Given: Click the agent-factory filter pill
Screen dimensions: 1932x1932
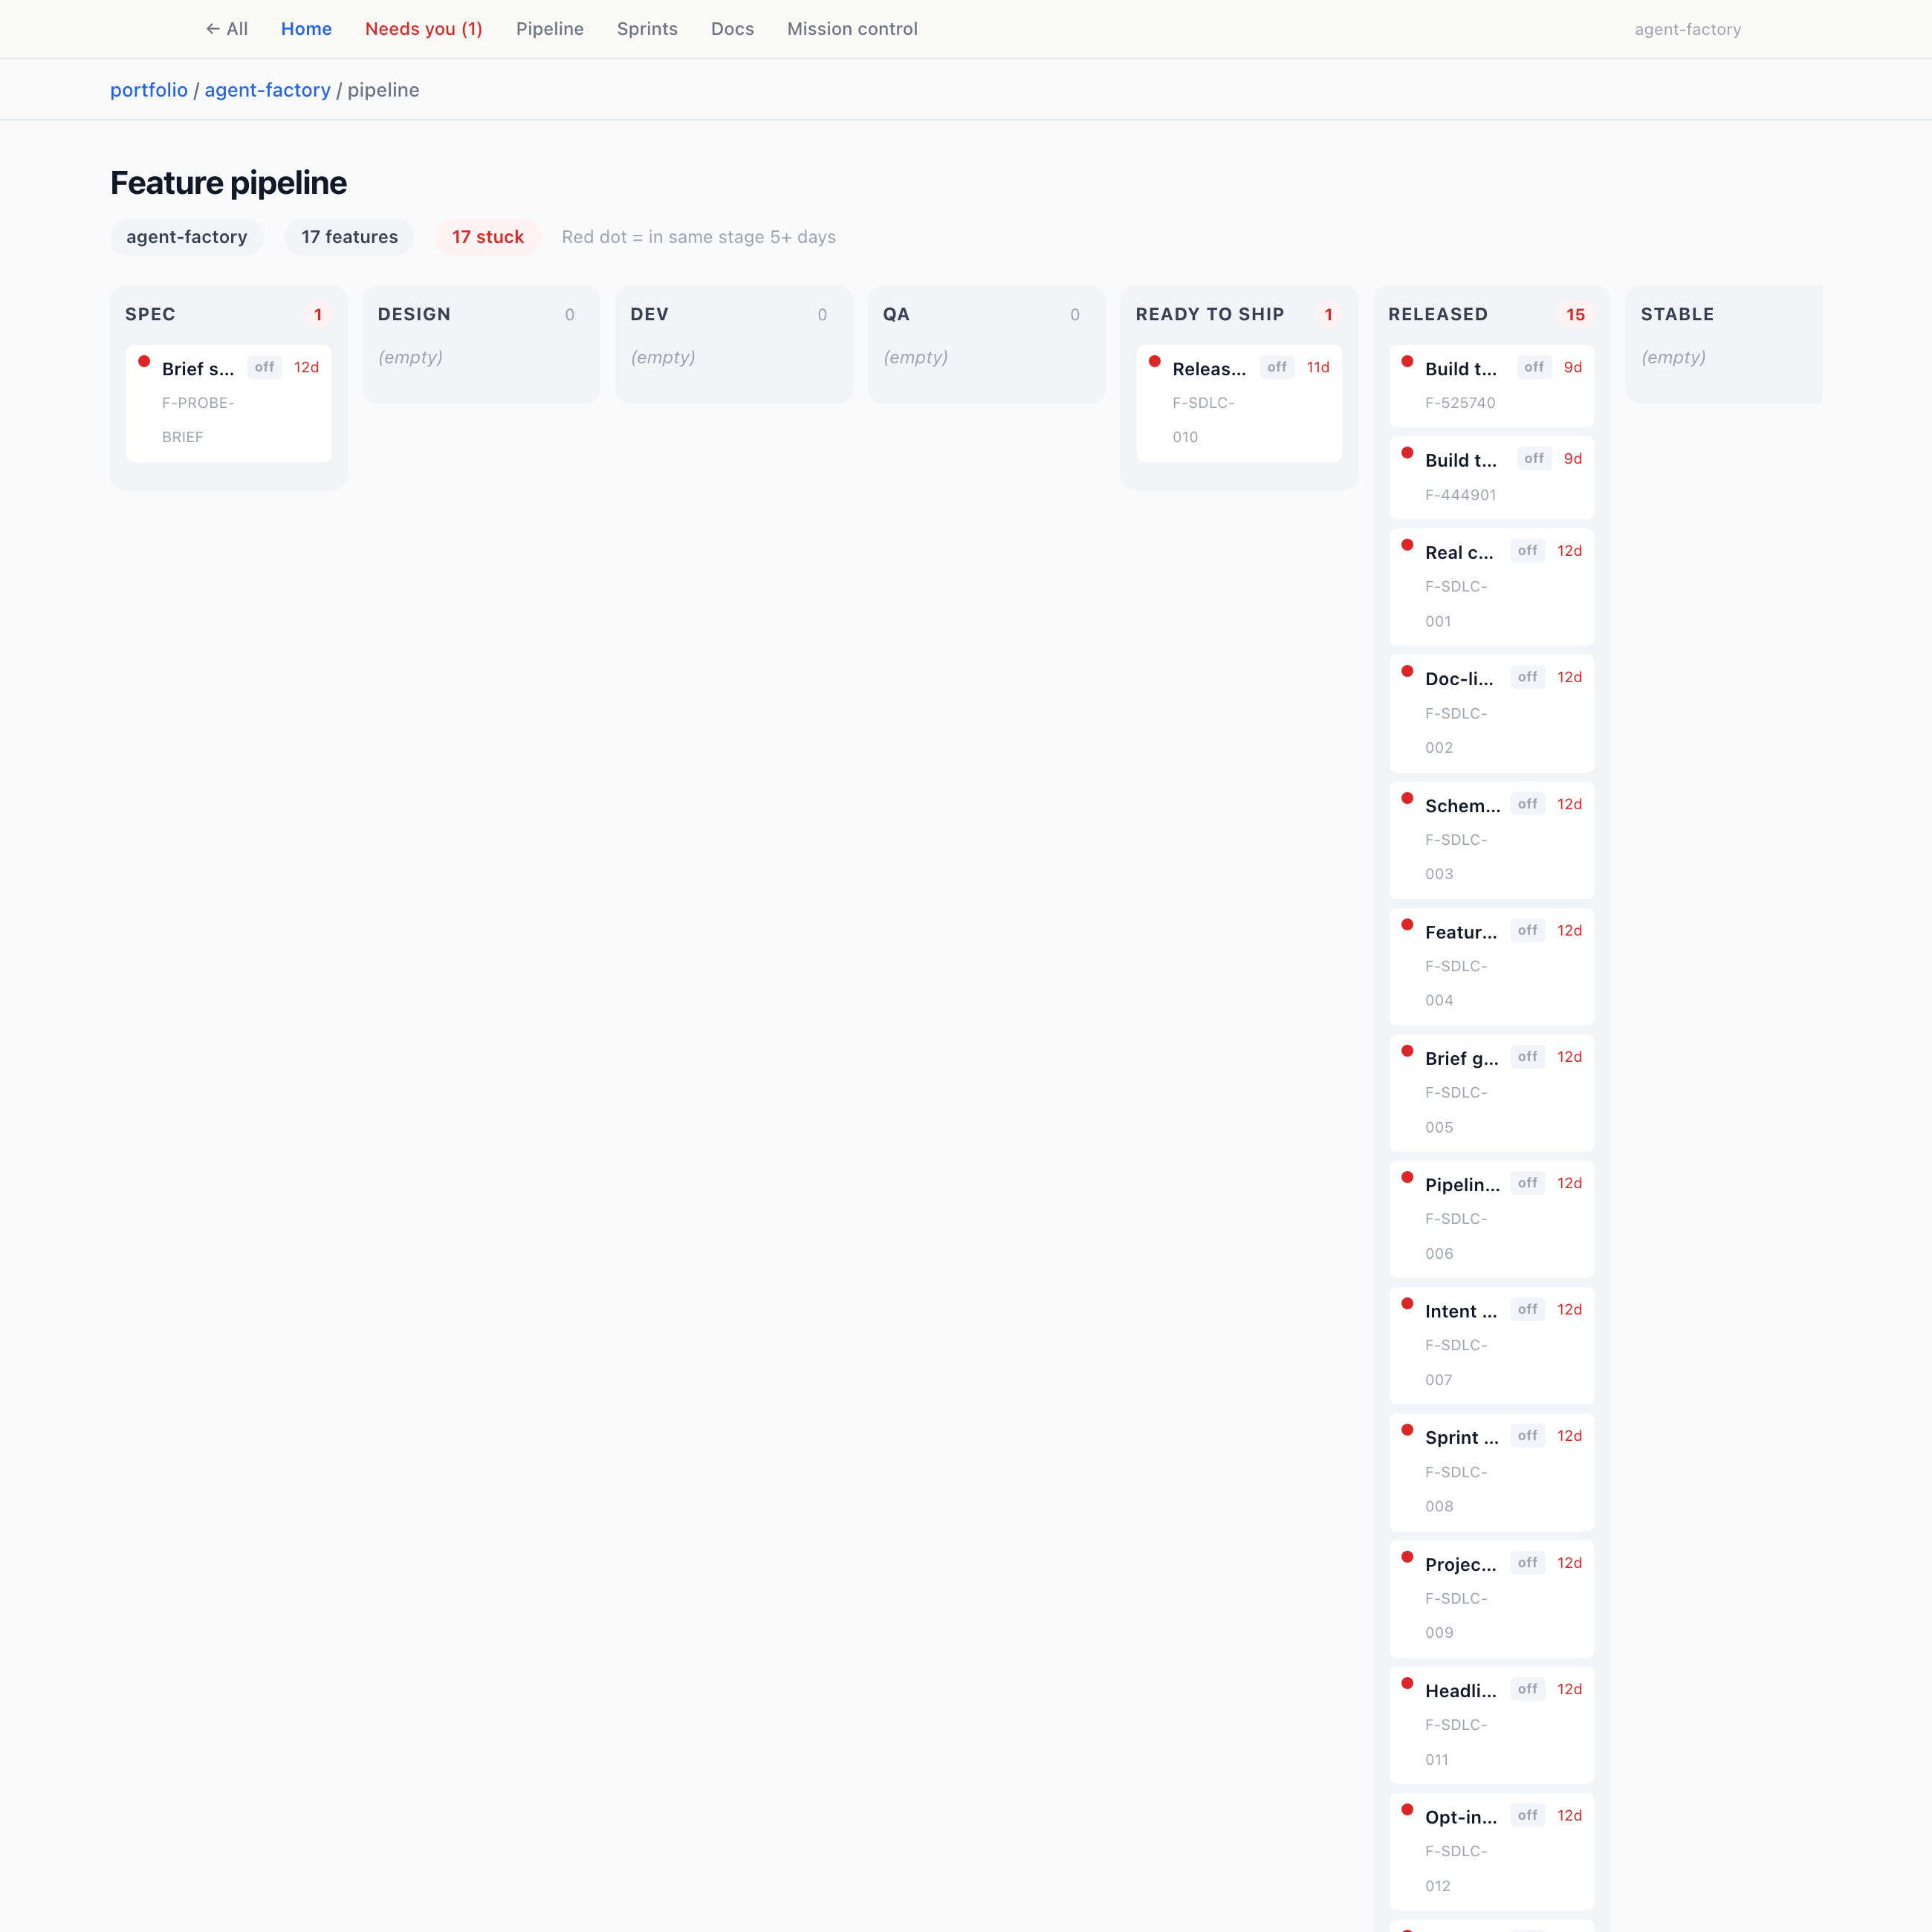Looking at the screenshot, I should click(187, 237).
